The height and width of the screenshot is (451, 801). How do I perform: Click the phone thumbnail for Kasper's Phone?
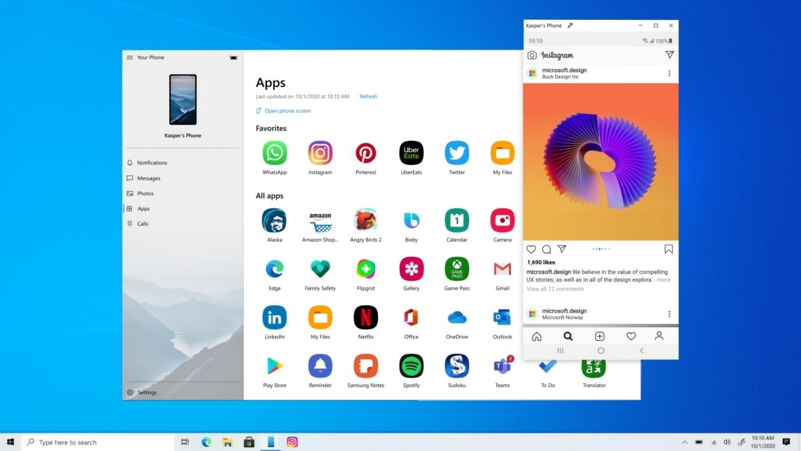(182, 99)
